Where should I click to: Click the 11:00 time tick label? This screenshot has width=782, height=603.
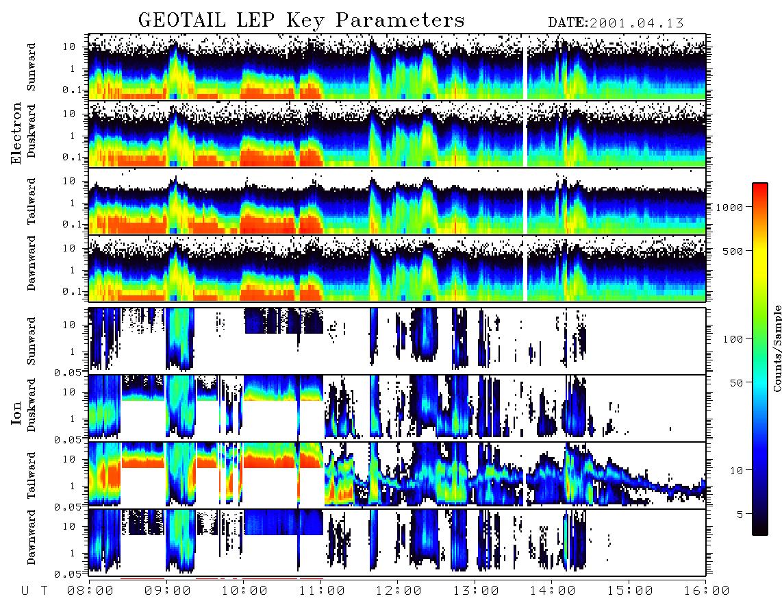click(322, 591)
